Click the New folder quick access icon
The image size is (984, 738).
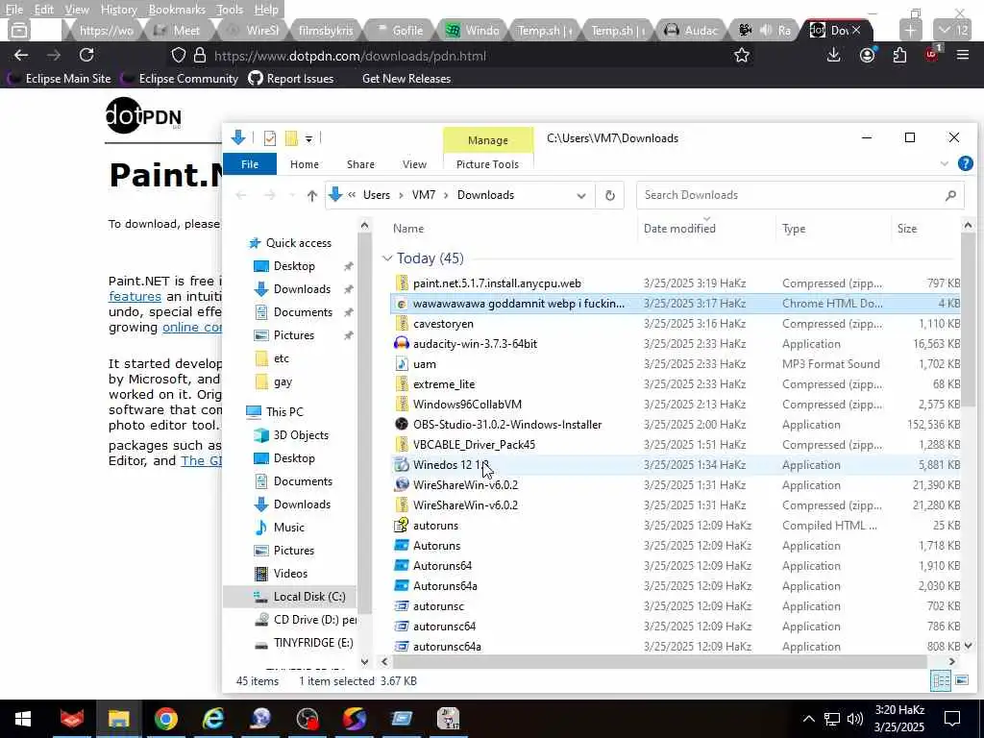tap(291, 138)
